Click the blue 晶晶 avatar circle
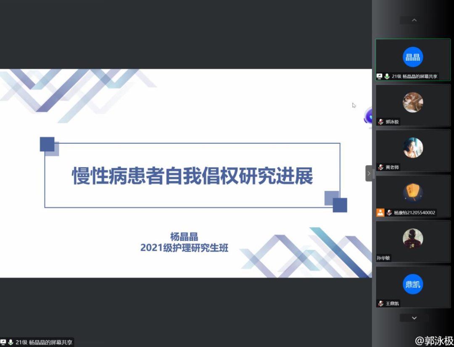454x347 pixels. [413, 57]
